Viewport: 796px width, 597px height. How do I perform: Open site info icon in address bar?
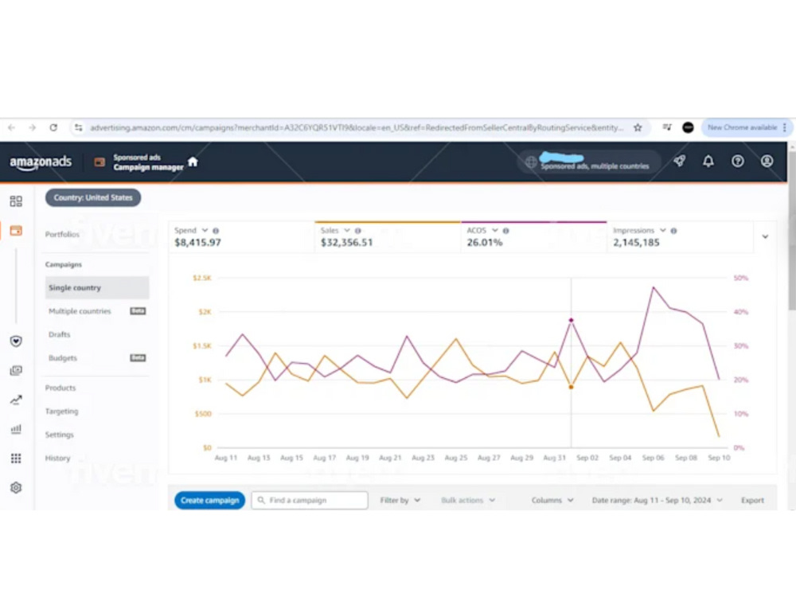[x=78, y=128]
